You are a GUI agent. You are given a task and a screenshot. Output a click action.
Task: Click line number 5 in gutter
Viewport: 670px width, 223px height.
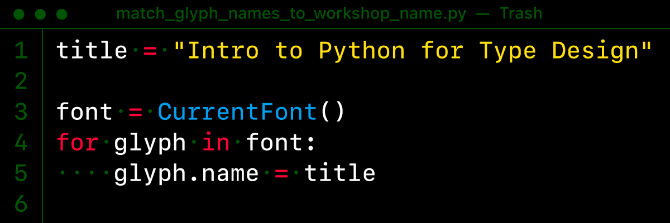click(21, 173)
